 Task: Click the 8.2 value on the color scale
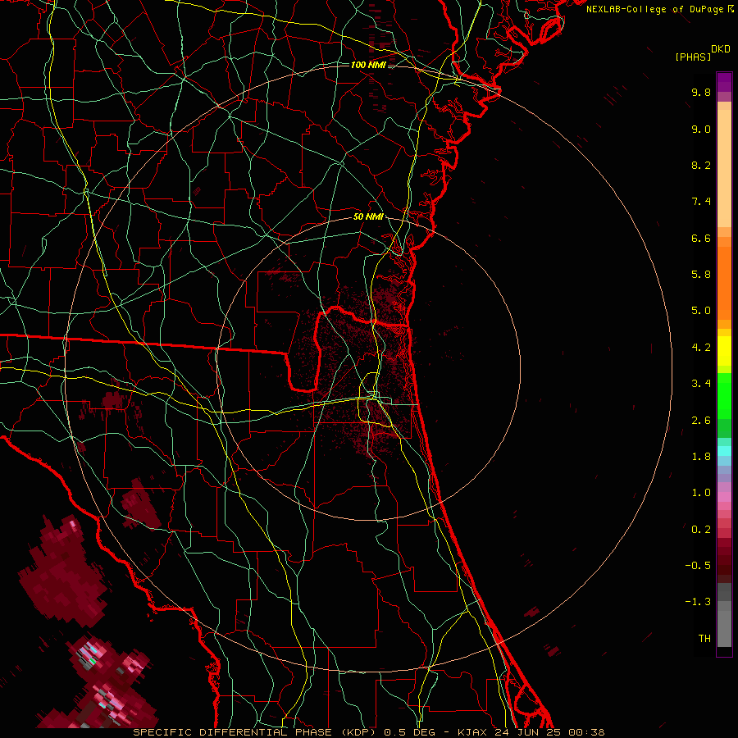pyautogui.click(x=701, y=165)
